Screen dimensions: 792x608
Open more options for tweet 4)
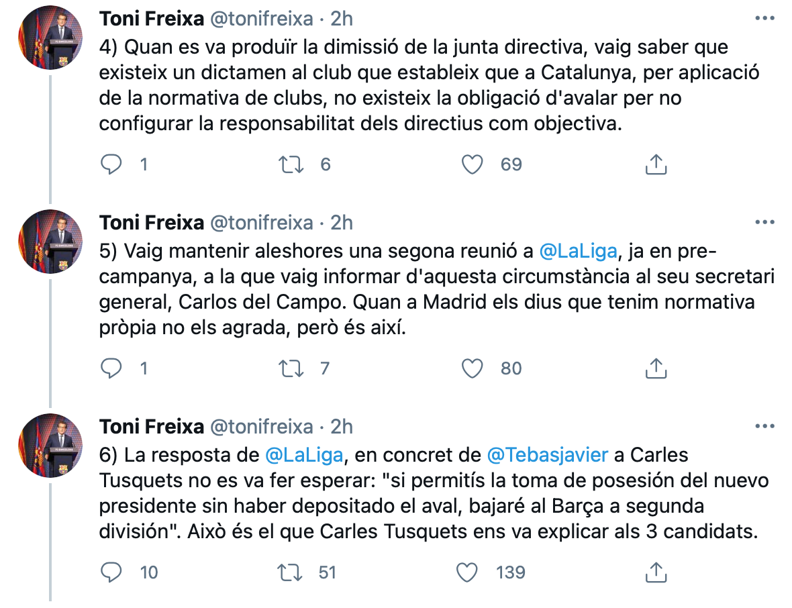[764, 18]
